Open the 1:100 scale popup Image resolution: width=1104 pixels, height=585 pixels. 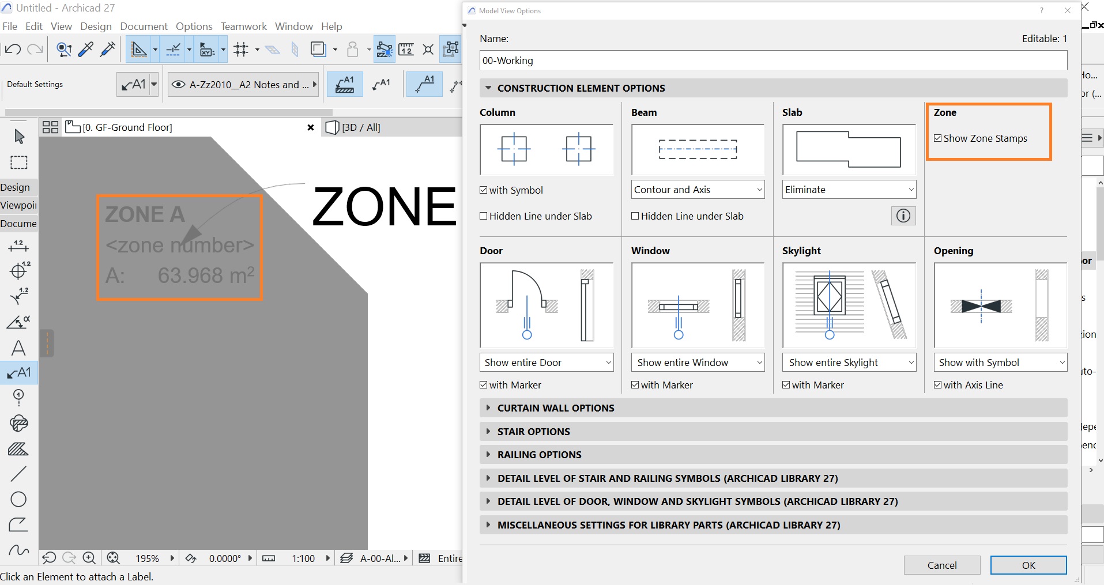[328, 558]
